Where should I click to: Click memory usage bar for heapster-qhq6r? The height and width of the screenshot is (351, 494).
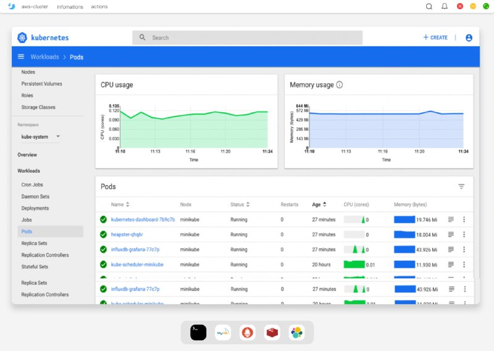404,234
